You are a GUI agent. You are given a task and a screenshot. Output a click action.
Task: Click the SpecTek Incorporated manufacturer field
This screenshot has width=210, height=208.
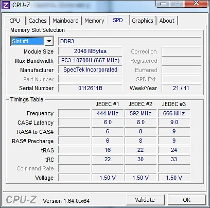pos(90,70)
